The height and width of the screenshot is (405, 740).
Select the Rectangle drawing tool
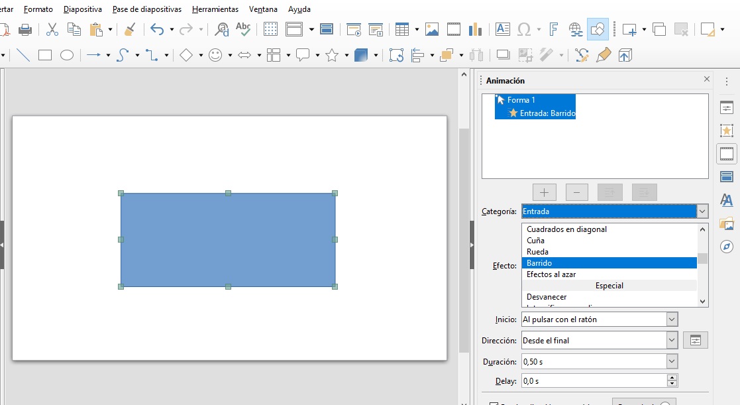click(45, 55)
